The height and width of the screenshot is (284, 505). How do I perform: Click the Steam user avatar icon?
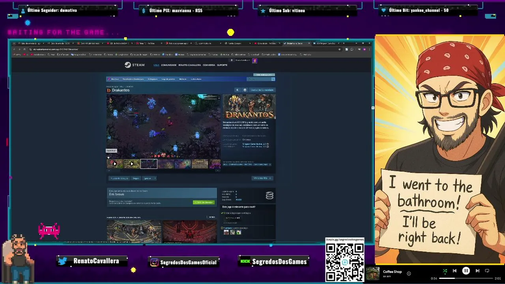tap(254, 61)
